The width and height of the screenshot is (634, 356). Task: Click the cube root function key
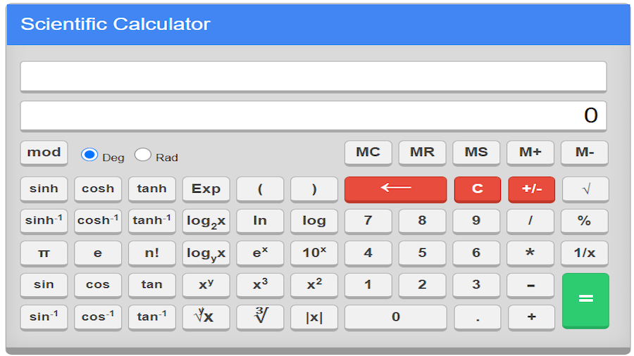pyautogui.click(x=260, y=317)
